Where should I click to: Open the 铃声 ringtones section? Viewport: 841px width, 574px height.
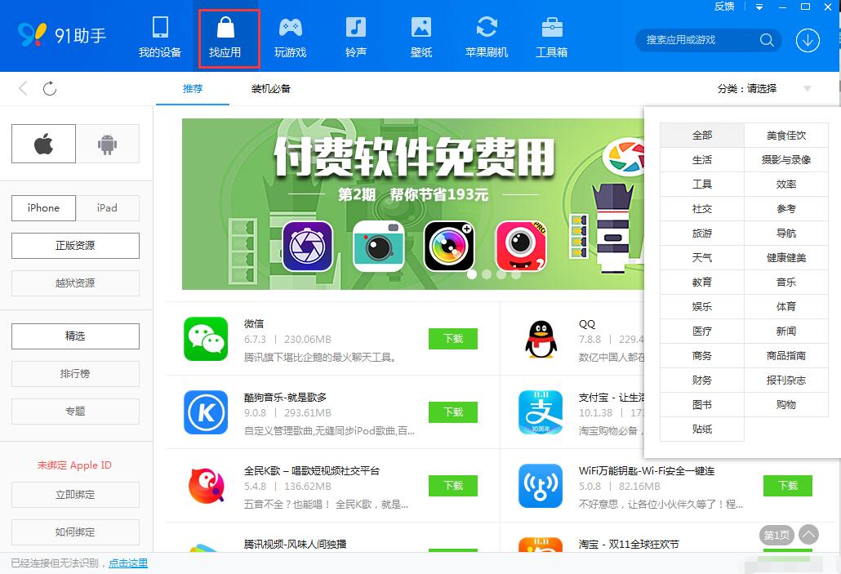[x=355, y=36]
